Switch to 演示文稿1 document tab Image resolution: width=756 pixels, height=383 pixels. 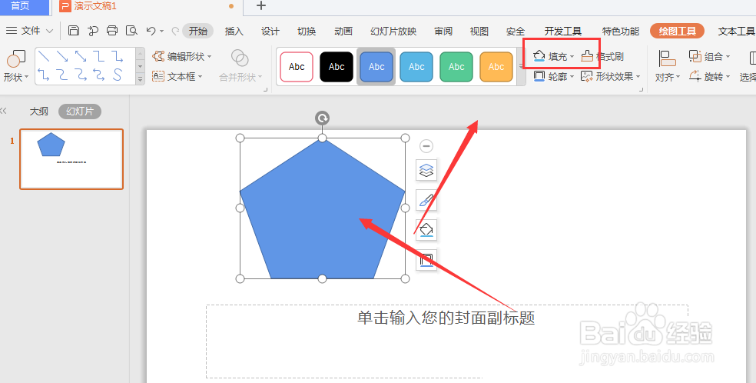95,6
